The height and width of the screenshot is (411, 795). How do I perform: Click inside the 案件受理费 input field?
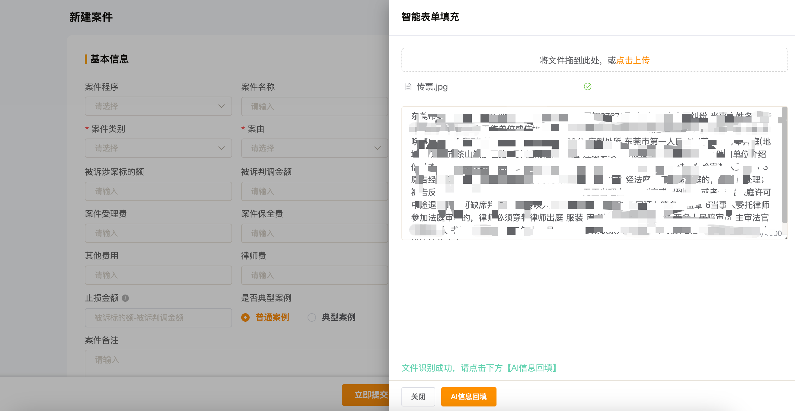coord(158,233)
